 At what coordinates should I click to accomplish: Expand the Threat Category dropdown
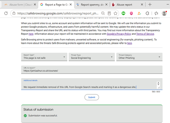tap(139, 57)
